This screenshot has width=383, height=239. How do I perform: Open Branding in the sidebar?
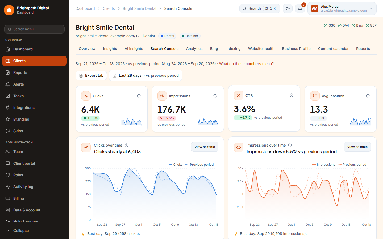click(x=34, y=119)
